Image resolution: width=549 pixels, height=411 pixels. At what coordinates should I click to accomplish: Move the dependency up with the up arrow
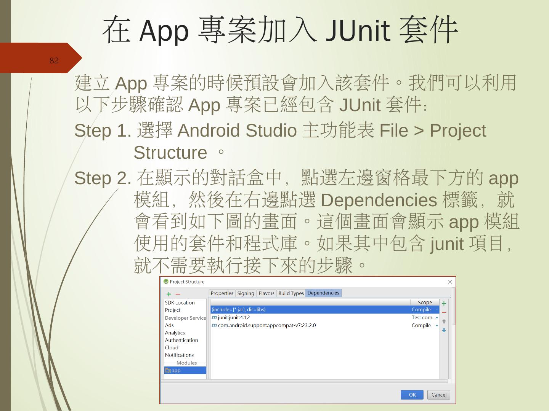tap(444, 321)
